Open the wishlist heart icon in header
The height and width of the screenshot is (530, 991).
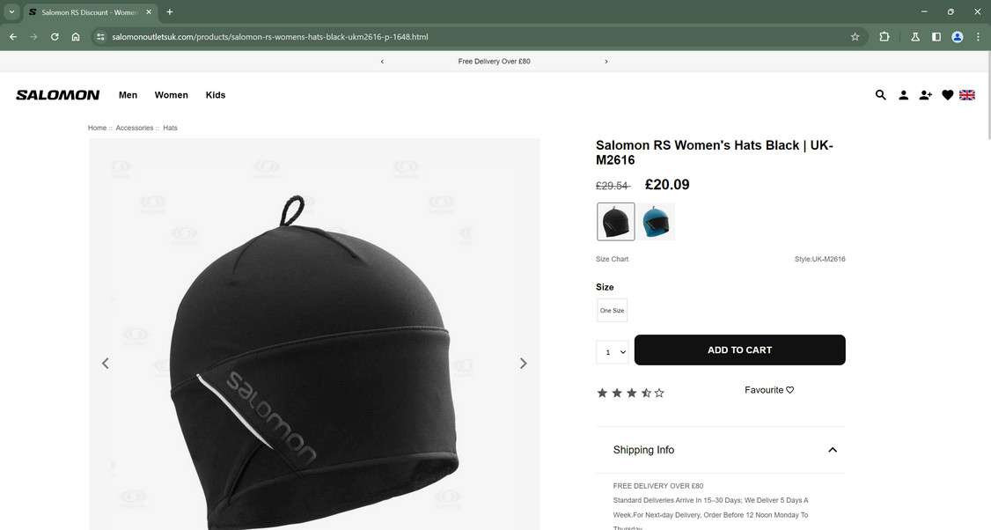point(947,95)
